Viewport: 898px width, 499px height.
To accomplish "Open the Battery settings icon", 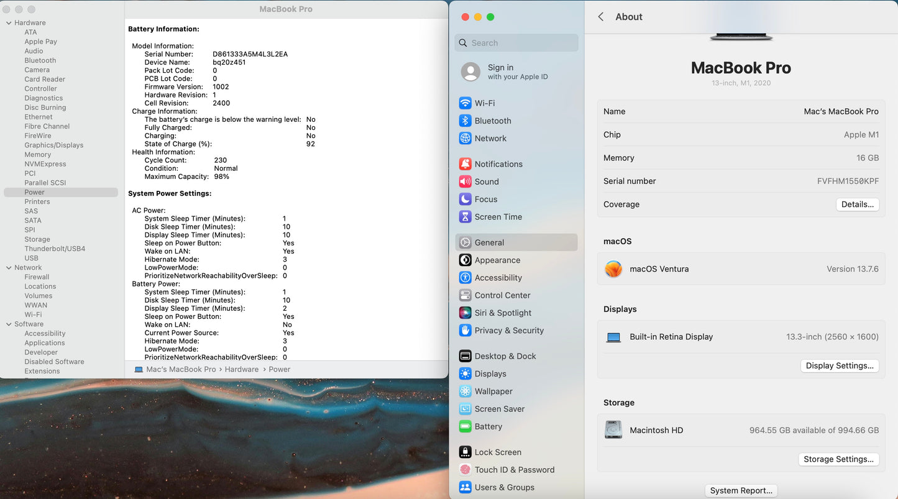I will click(x=465, y=427).
